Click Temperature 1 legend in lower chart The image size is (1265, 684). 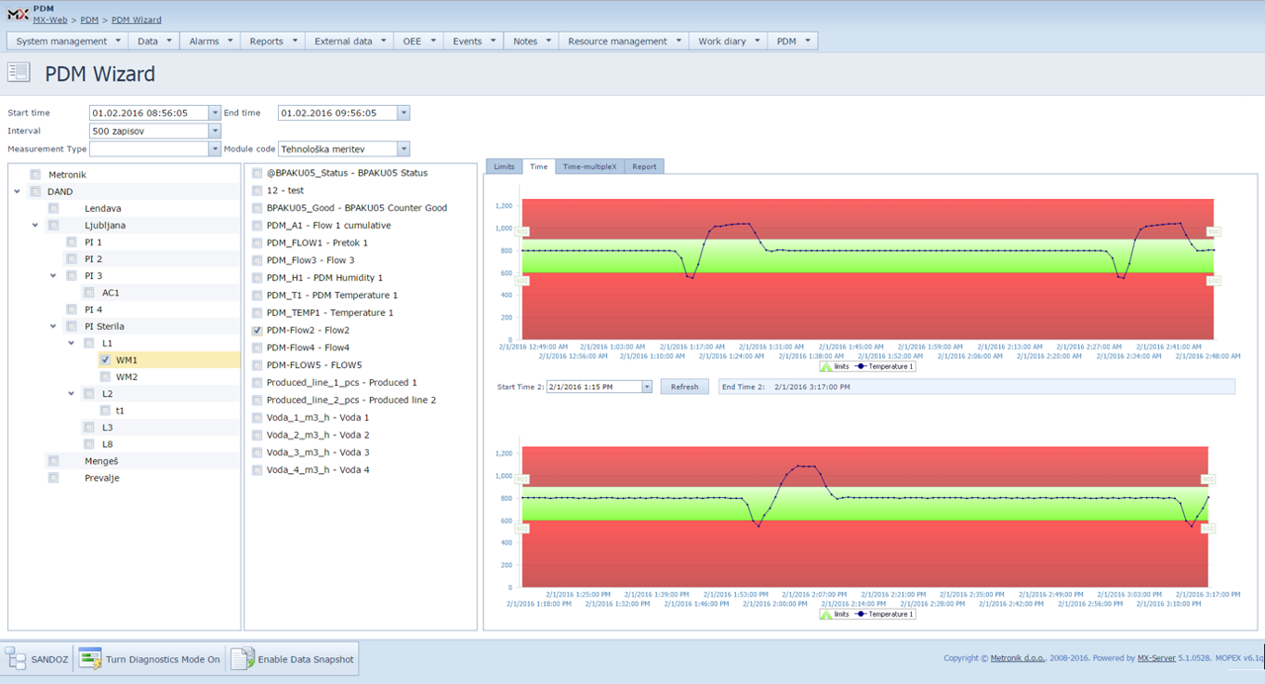884,614
